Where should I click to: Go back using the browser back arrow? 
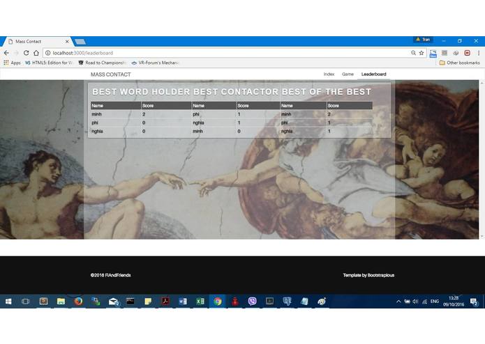(x=6, y=53)
